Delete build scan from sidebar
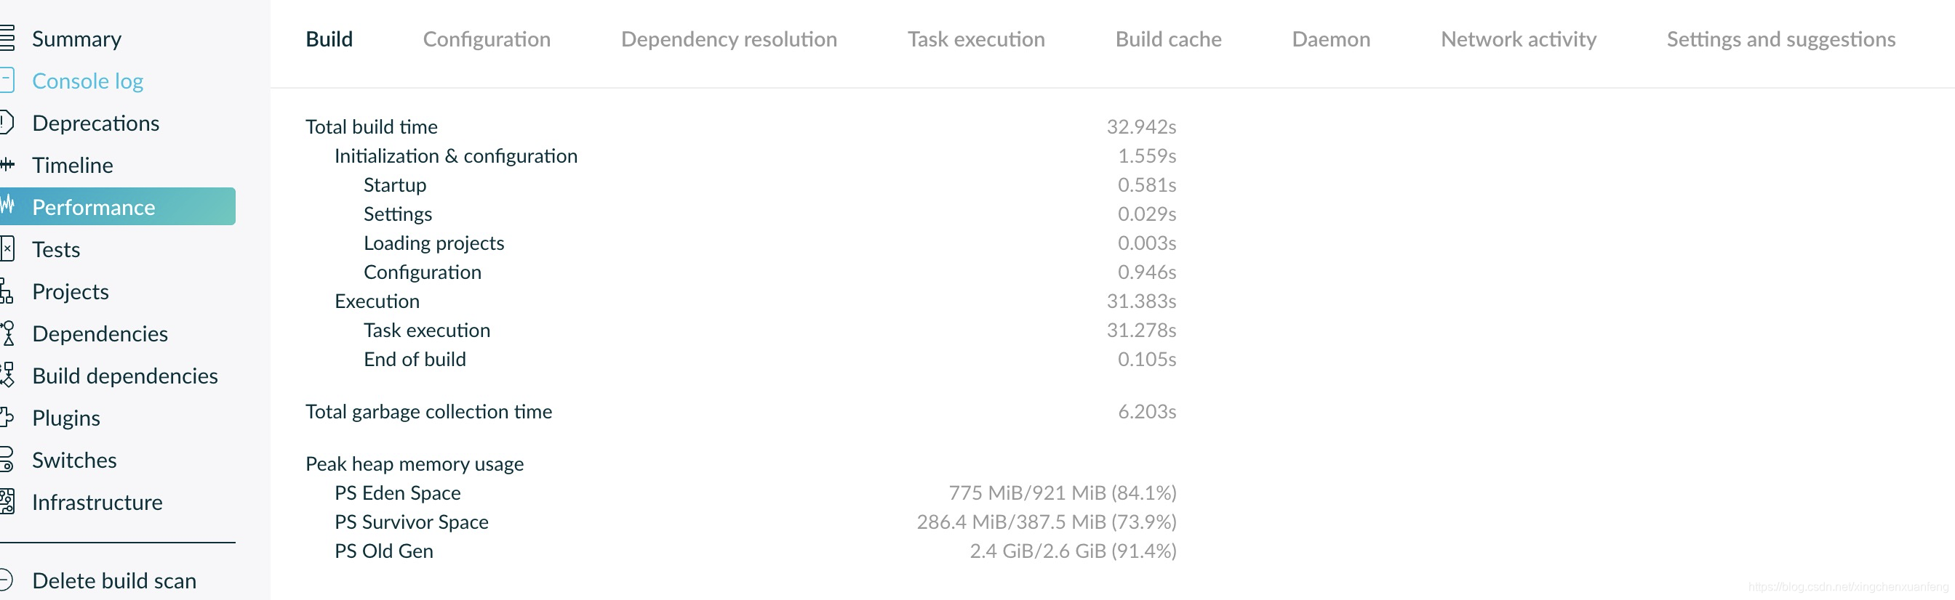The image size is (1955, 600). point(114,580)
